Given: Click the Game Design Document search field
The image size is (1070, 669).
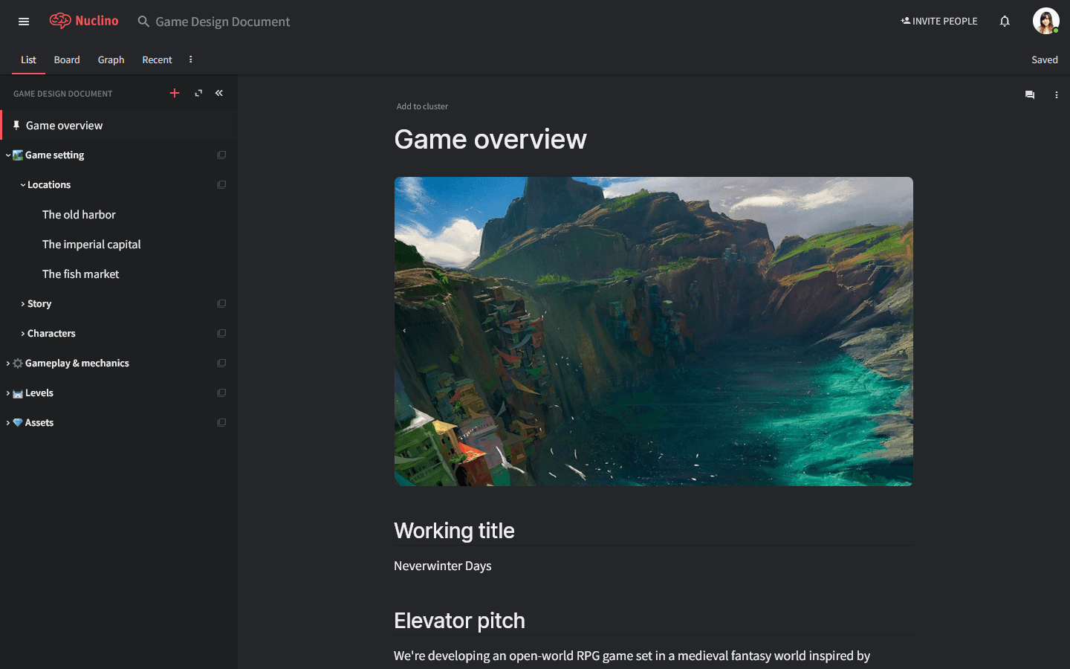Looking at the screenshot, I should [221, 22].
